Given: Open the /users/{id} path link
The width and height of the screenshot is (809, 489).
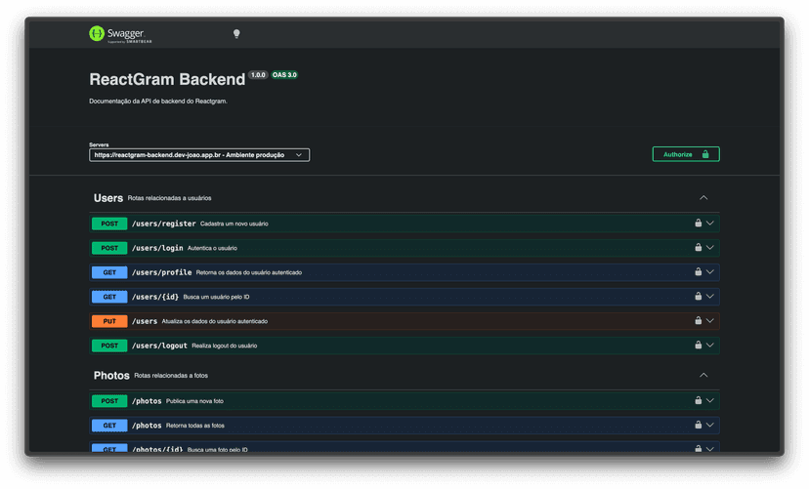Looking at the screenshot, I should [155, 297].
